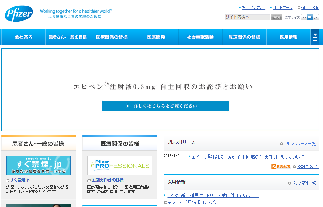Open the エピペン自主回収の対象ロット追加 press release
The image size is (323, 207).
pyautogui.click(x=248, y=157)
